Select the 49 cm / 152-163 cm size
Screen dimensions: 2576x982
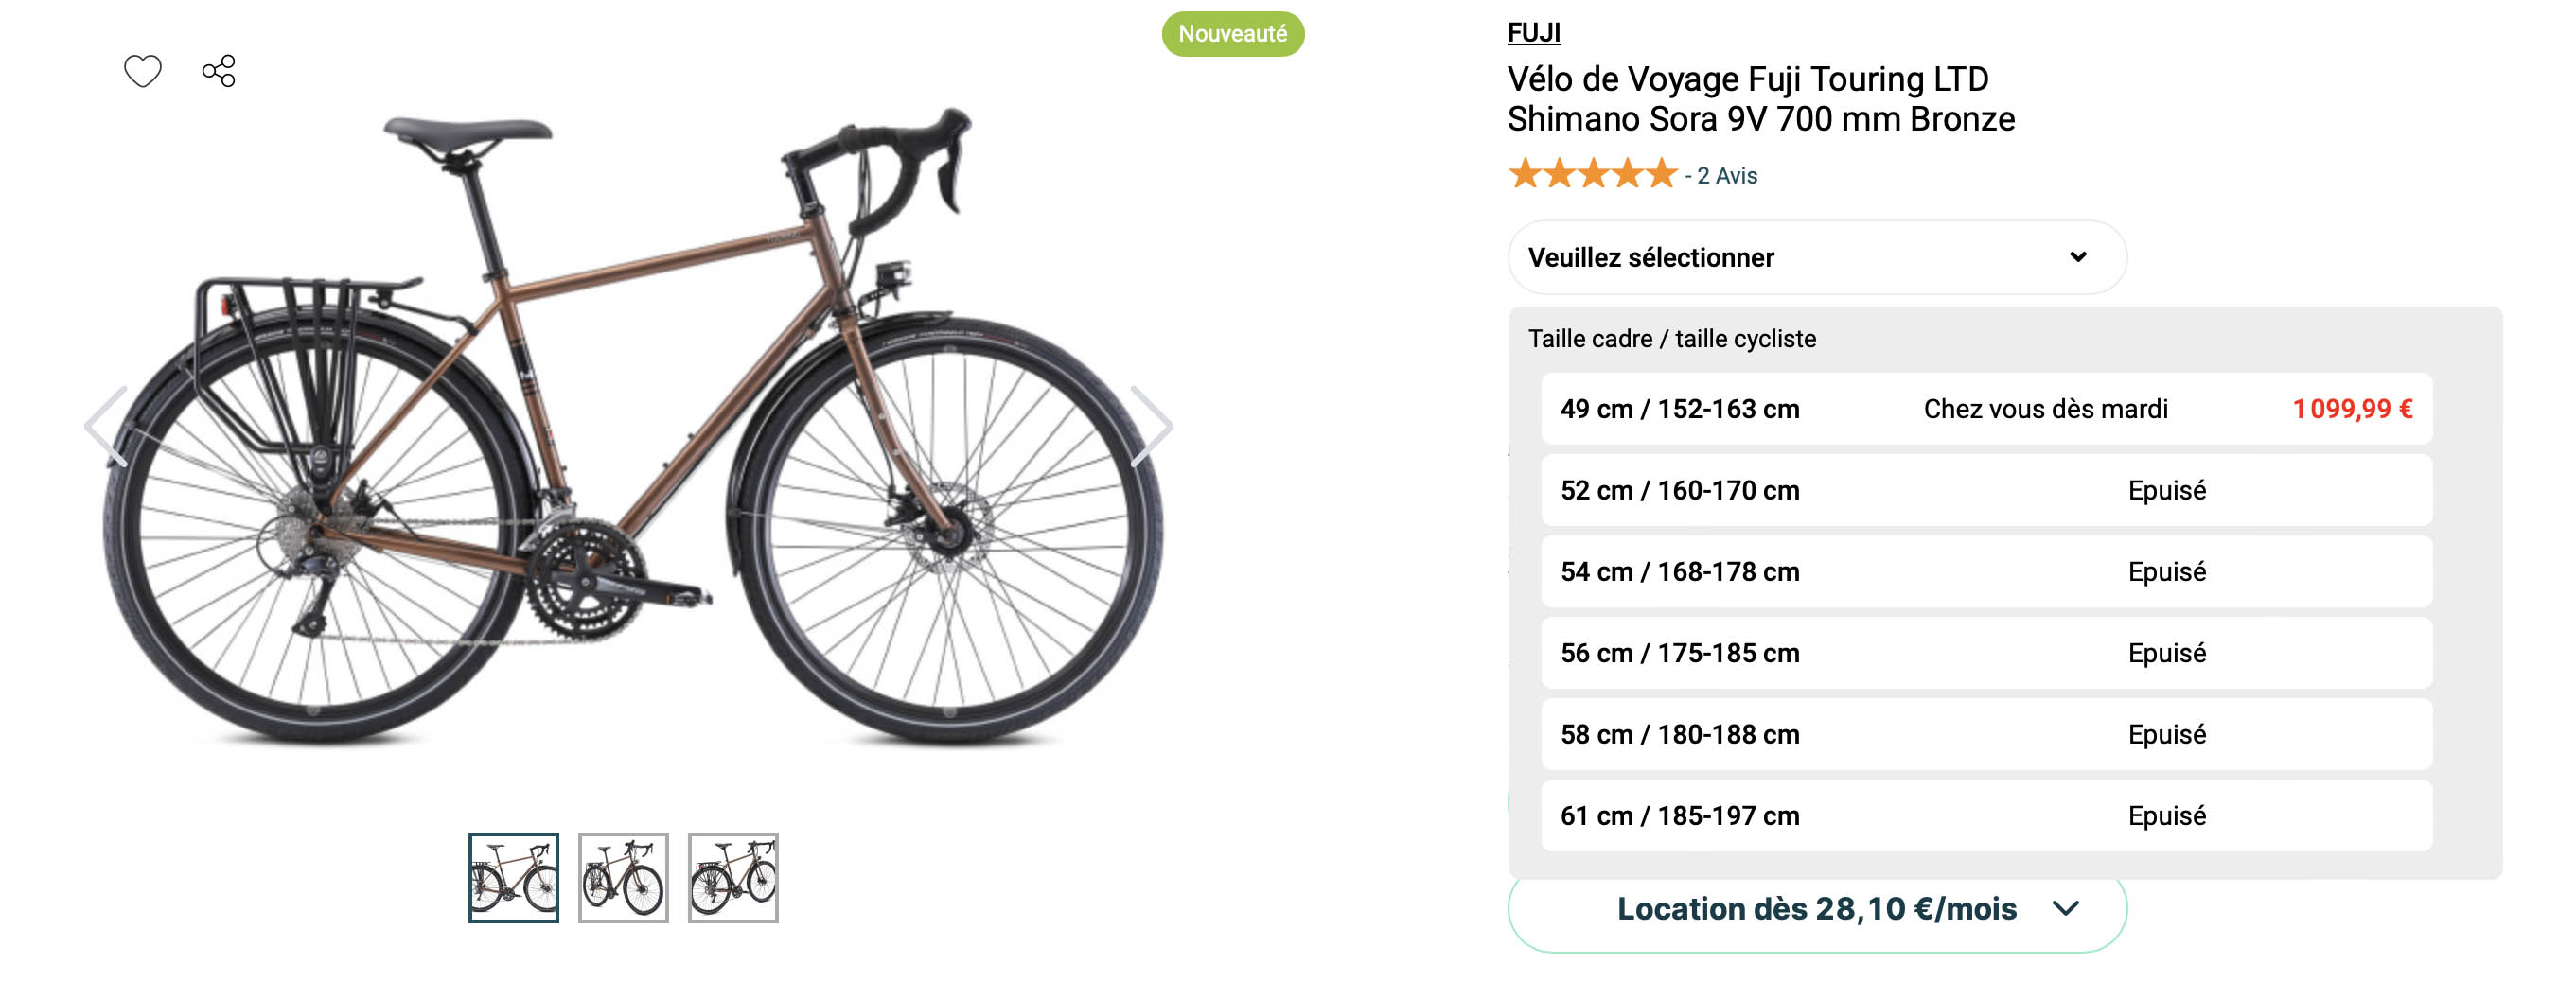(x=1986, y=409)
